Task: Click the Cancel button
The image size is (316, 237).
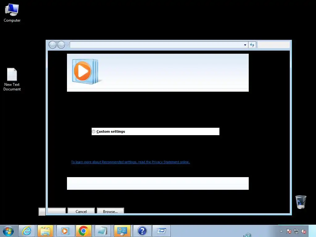Action: click(x=81, y=211)
